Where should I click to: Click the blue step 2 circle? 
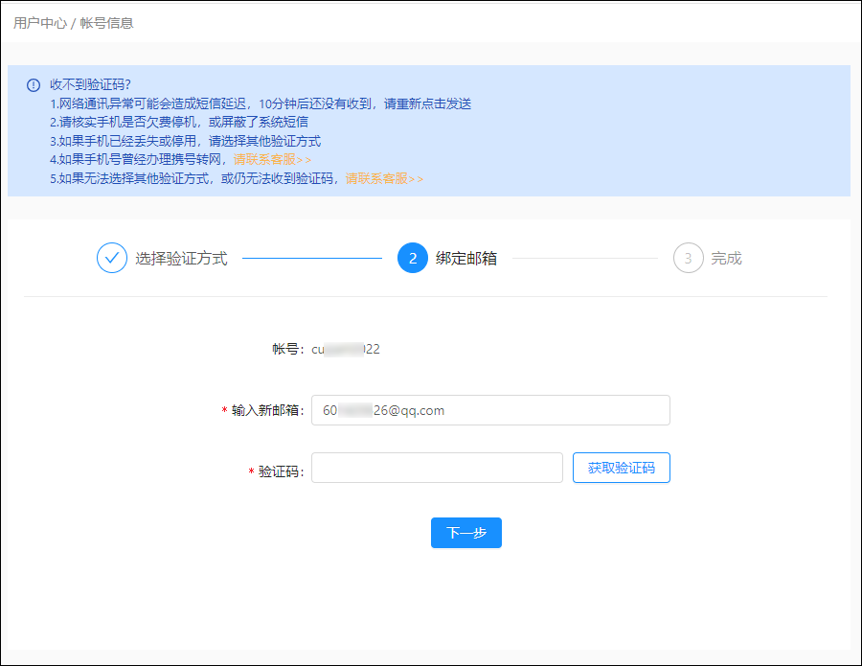pos(413,258)
